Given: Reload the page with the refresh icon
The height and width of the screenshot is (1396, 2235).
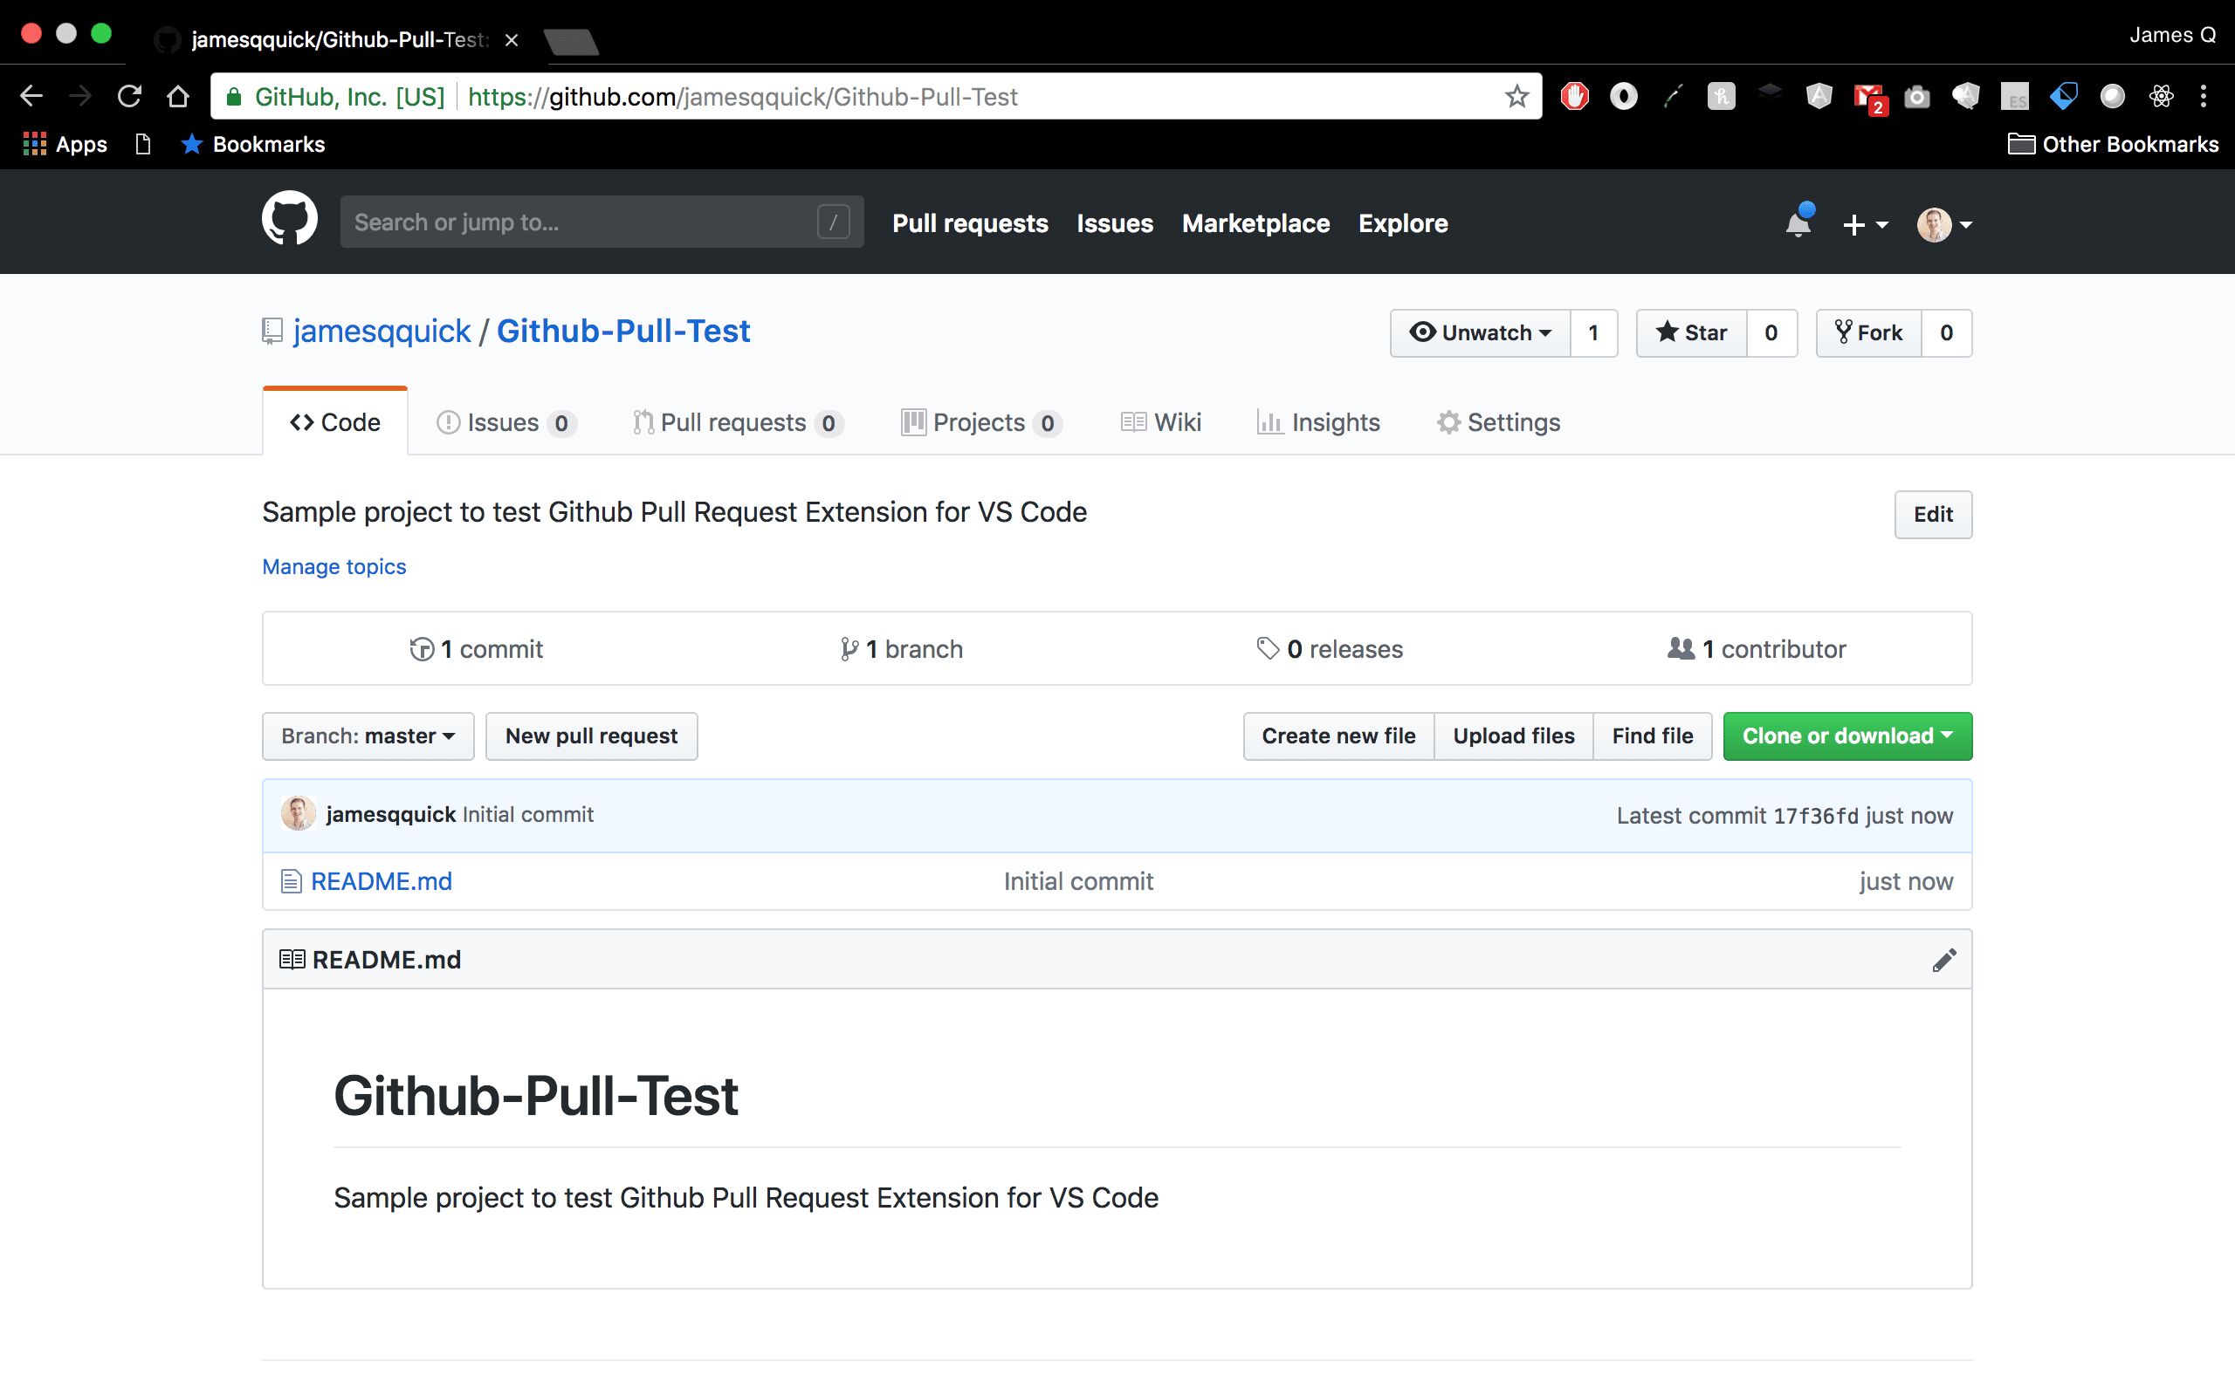Looking at the screenshot, I should pos(129,96).
